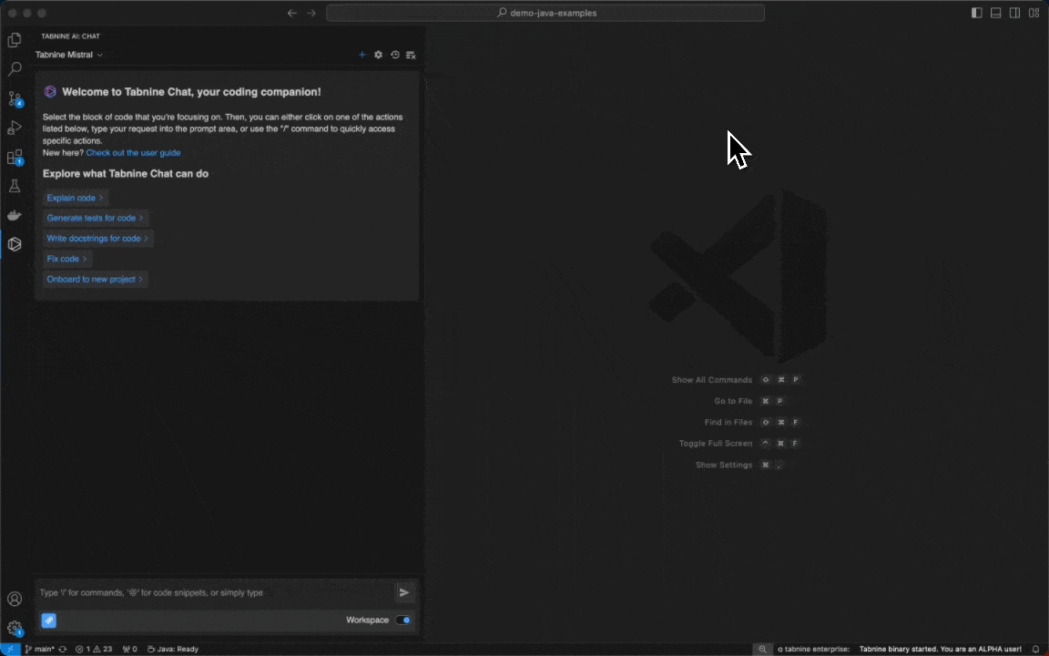Click the zoom magnifier icon in status bar
The width and height of the screenshot is (1049, 656).
[762, 649]
